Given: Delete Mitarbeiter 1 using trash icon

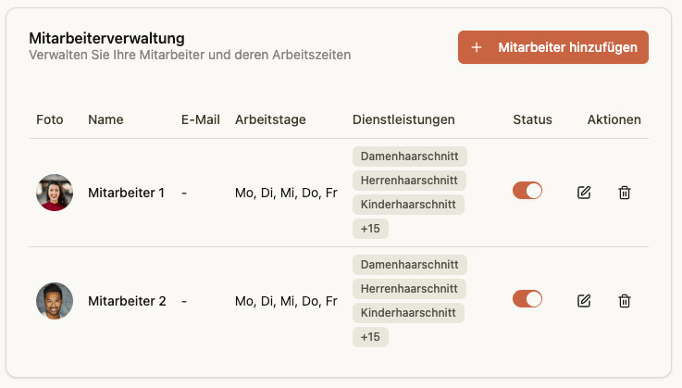Looking at the screenshot, I should point(625,193).
